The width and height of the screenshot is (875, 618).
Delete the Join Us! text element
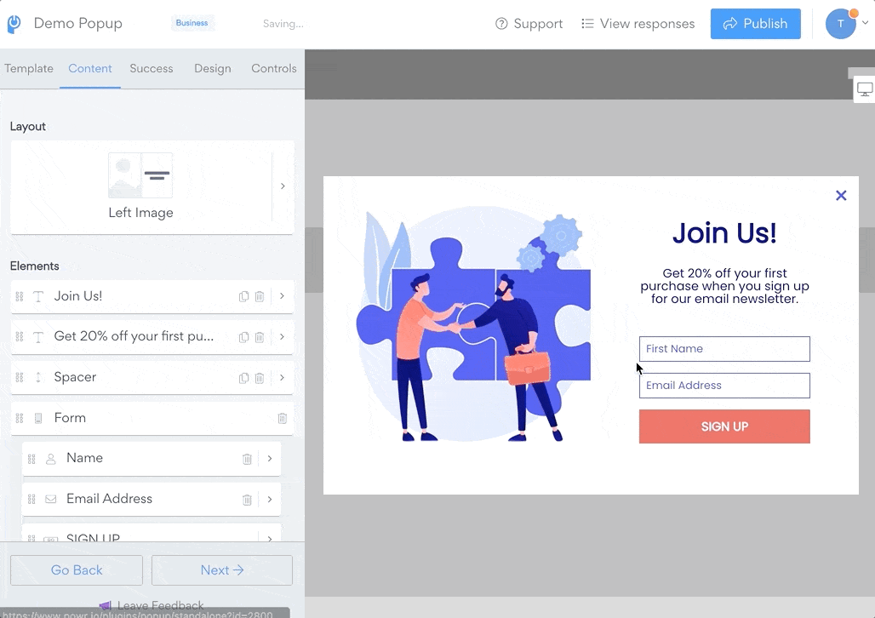(x=260, y=296)
